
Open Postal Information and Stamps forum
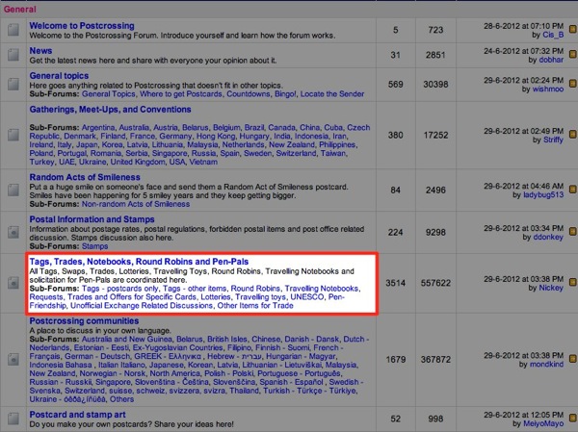click(92, 219)
